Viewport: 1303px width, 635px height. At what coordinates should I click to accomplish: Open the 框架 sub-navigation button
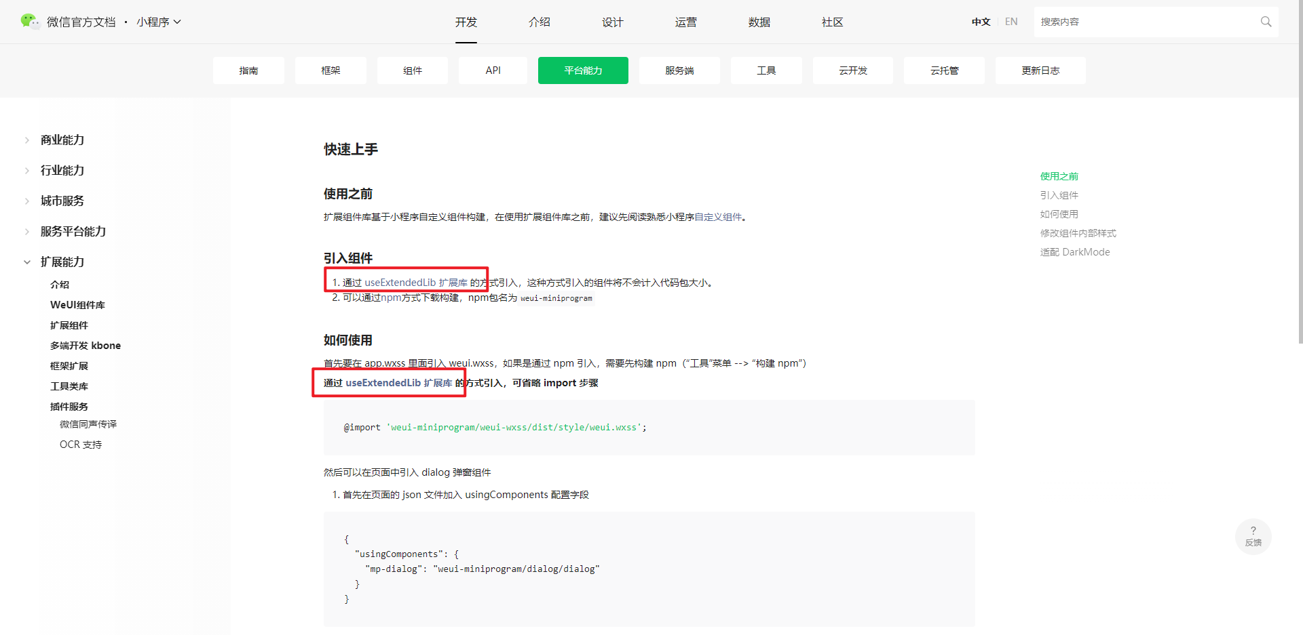click(331, 70)
